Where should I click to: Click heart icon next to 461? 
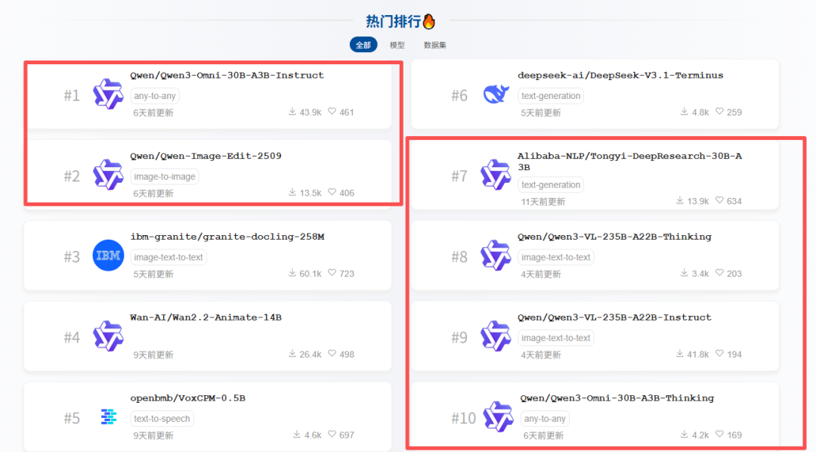(332, 111)
